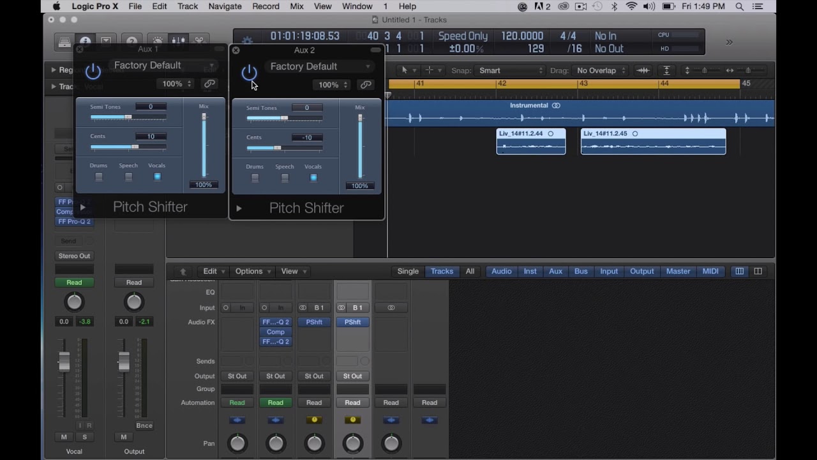The height and width of the screenshot is (460, 817).
Task: Expand Aux 1 Pitch Shifter extended parameters triangle
Action: (x=82, y=207)
